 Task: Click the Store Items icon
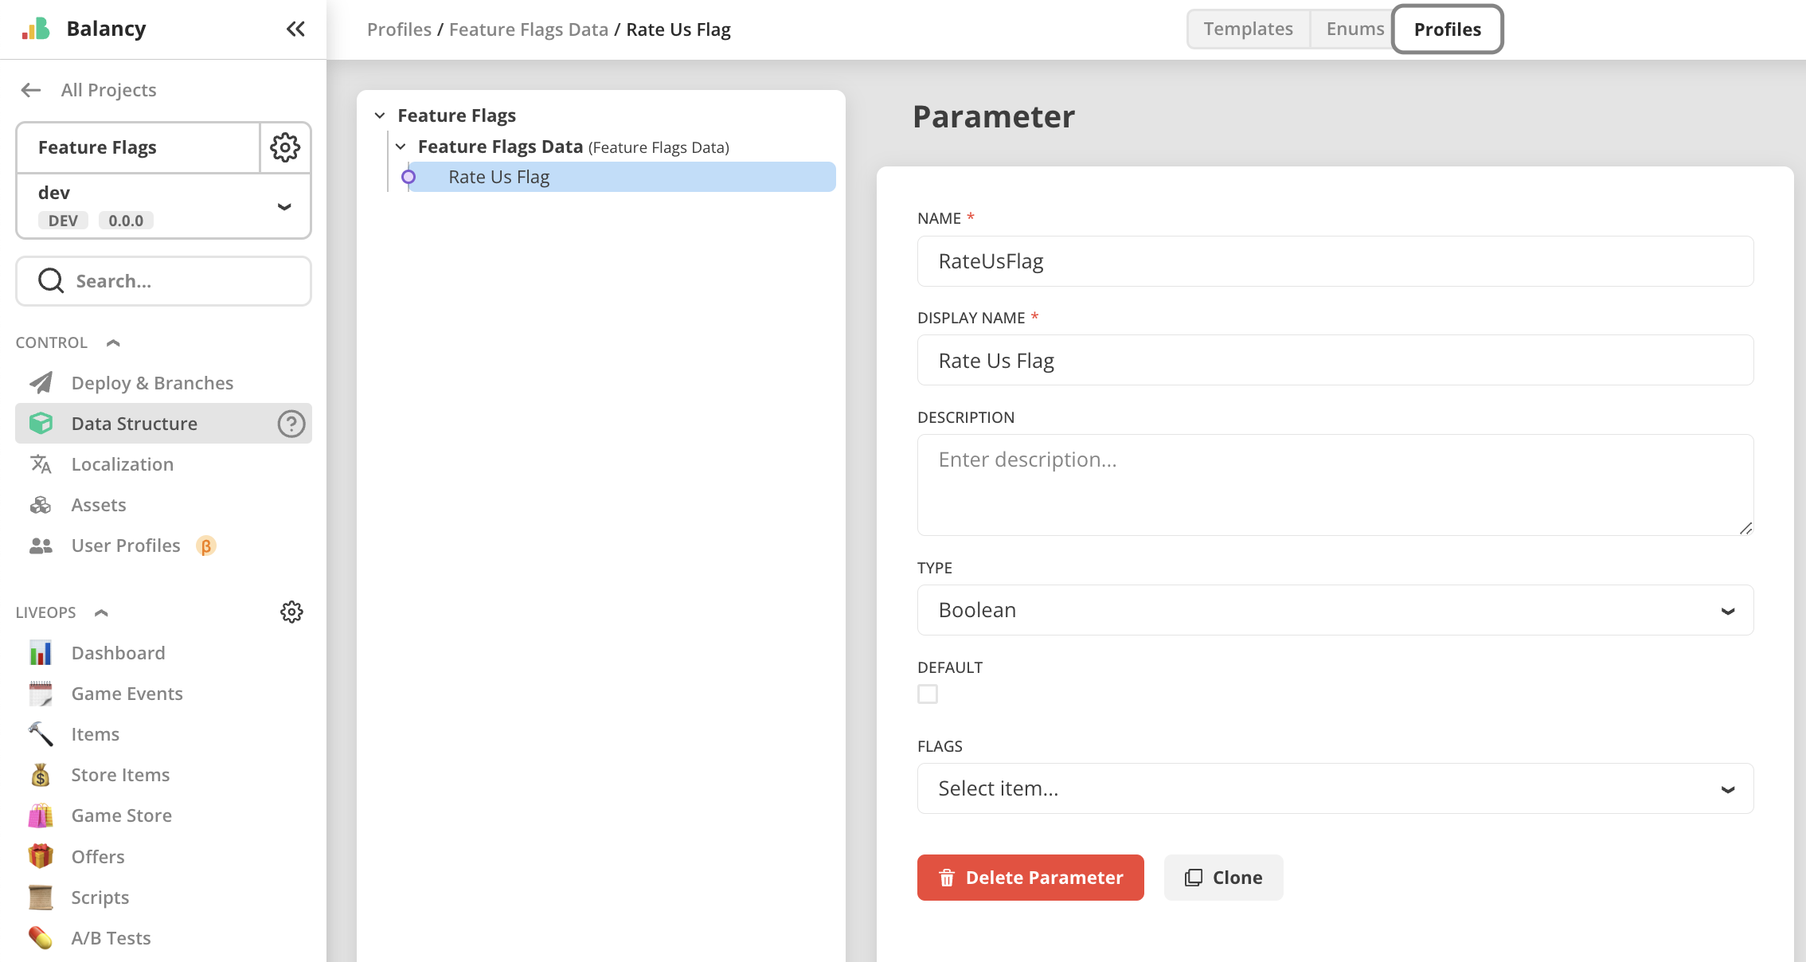tap(38, 774)
